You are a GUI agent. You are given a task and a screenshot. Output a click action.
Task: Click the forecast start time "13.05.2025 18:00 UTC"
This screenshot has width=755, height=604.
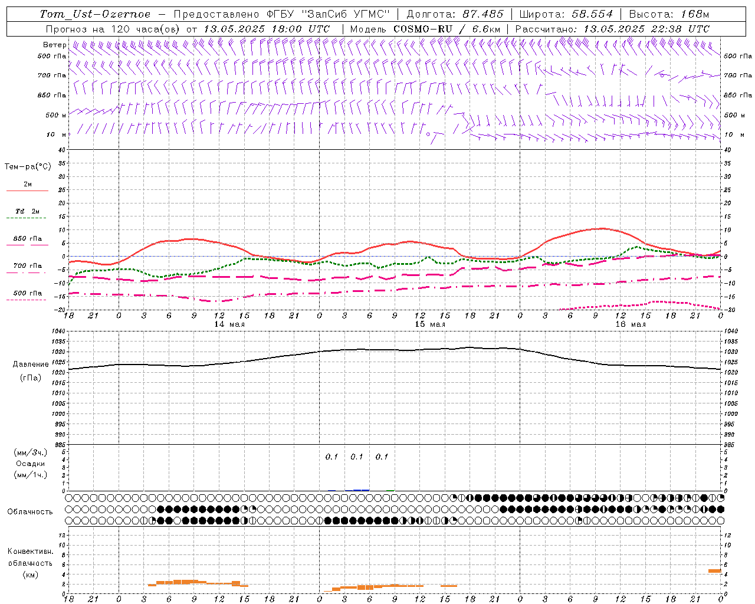[x=267, y=29]
